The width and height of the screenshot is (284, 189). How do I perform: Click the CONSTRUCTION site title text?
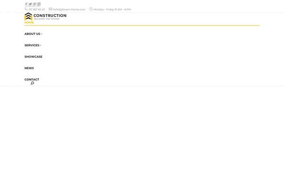click(x=50, y=16)
